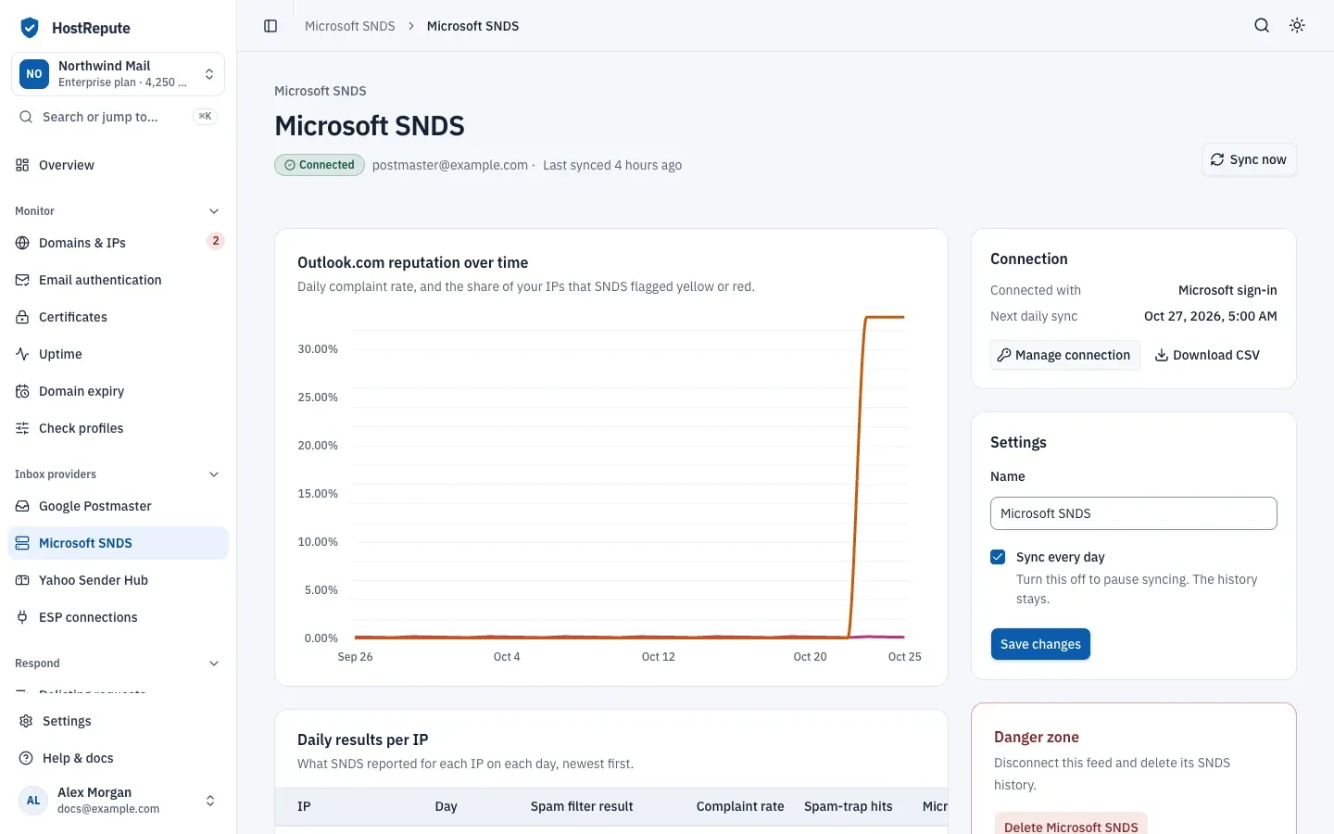Collapse the Inbox providers section
The width and height of the screenshot is (1334, 834).
click(118, 474)
